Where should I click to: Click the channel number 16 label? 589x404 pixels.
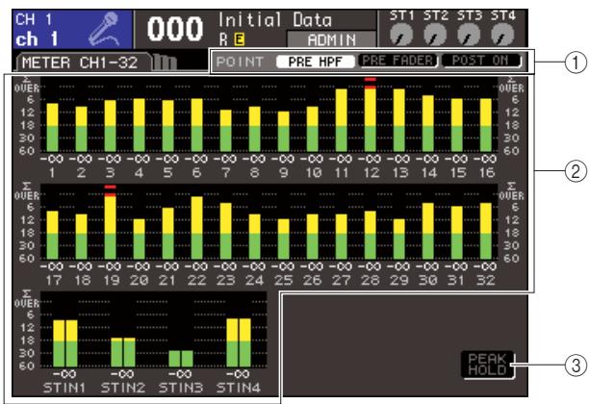(486, 173)
